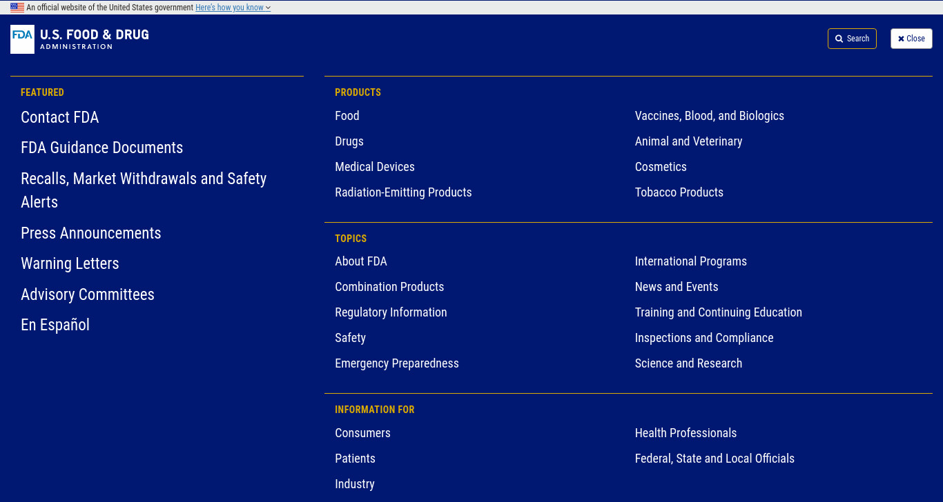943x502 pixels.
Task: Open Training and Continuing Education
Action: point(719,312)
